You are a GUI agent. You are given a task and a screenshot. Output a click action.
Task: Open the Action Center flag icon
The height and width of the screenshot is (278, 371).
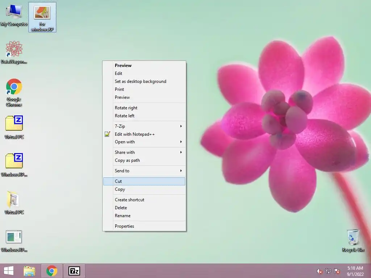click(337, 271)
